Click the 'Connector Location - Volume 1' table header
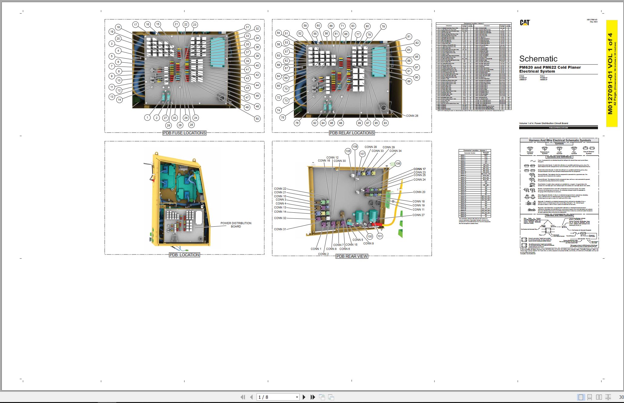 pyautogui.click(x=475, y=150)
